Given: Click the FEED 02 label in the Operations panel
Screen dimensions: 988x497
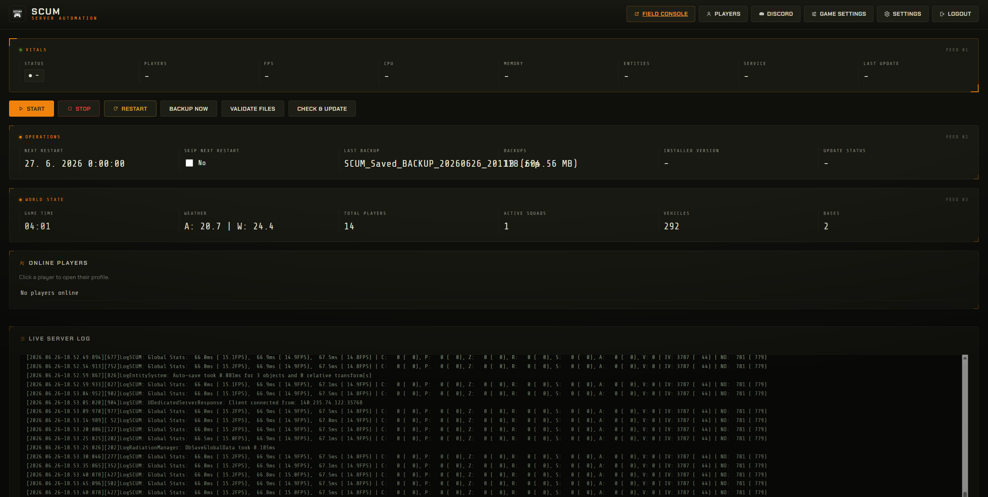Looking at the screenshot, I should point(957,137).
